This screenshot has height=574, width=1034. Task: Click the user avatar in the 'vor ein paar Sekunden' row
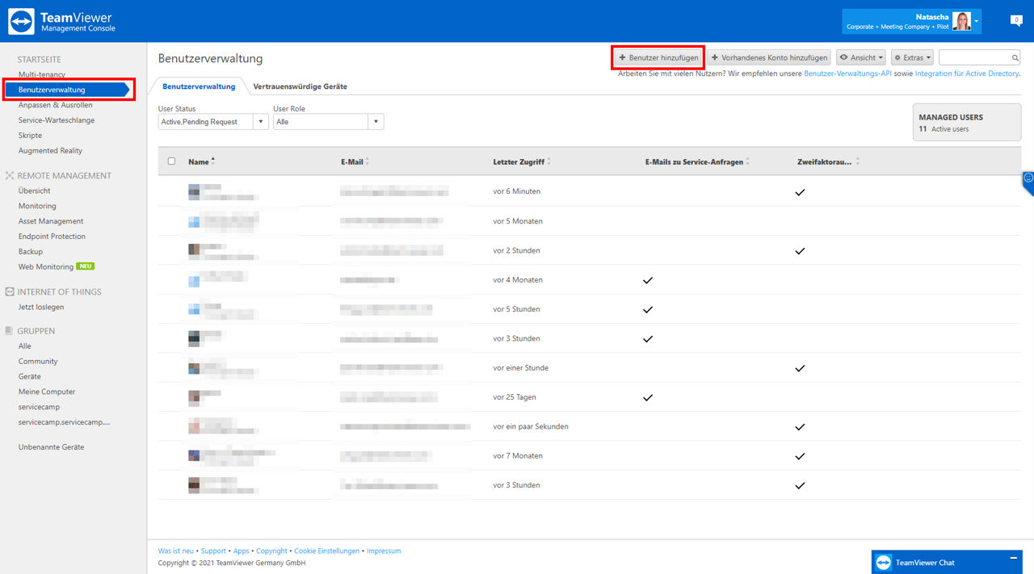pyautogui.click(x=194, y=426)
